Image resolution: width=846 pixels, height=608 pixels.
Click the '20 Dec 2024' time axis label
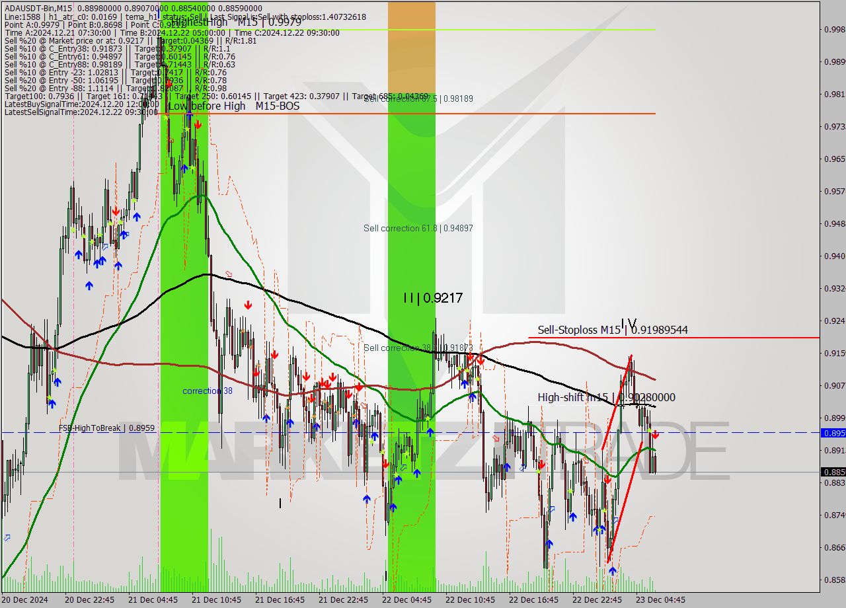click(x=25, y=600)
